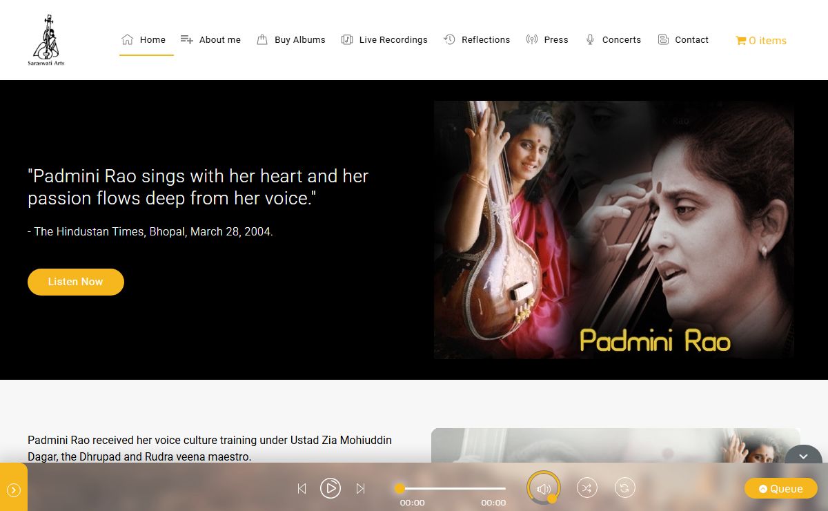Collapse player with the down chevron

803,456
